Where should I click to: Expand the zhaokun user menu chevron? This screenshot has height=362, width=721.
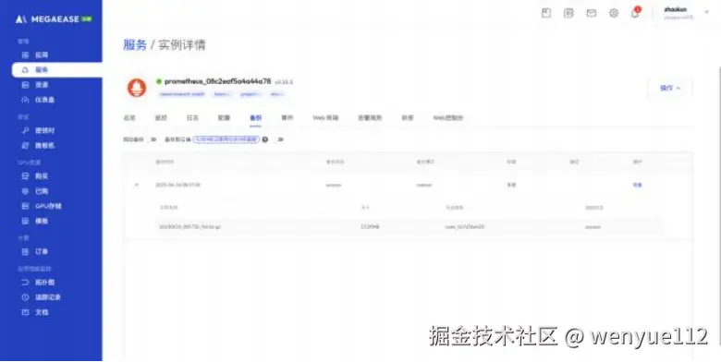[x=707, y=12]
